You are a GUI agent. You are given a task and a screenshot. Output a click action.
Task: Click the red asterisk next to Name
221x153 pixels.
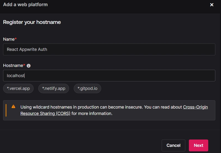click(16, 38)
